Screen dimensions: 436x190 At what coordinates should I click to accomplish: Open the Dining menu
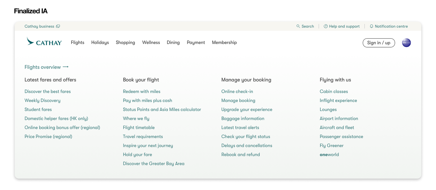click(173, 42)
